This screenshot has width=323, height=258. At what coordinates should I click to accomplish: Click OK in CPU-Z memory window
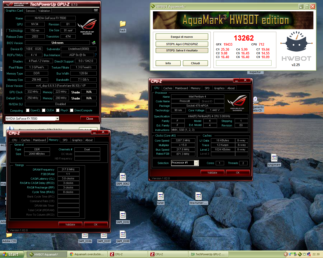click(96, 224)
